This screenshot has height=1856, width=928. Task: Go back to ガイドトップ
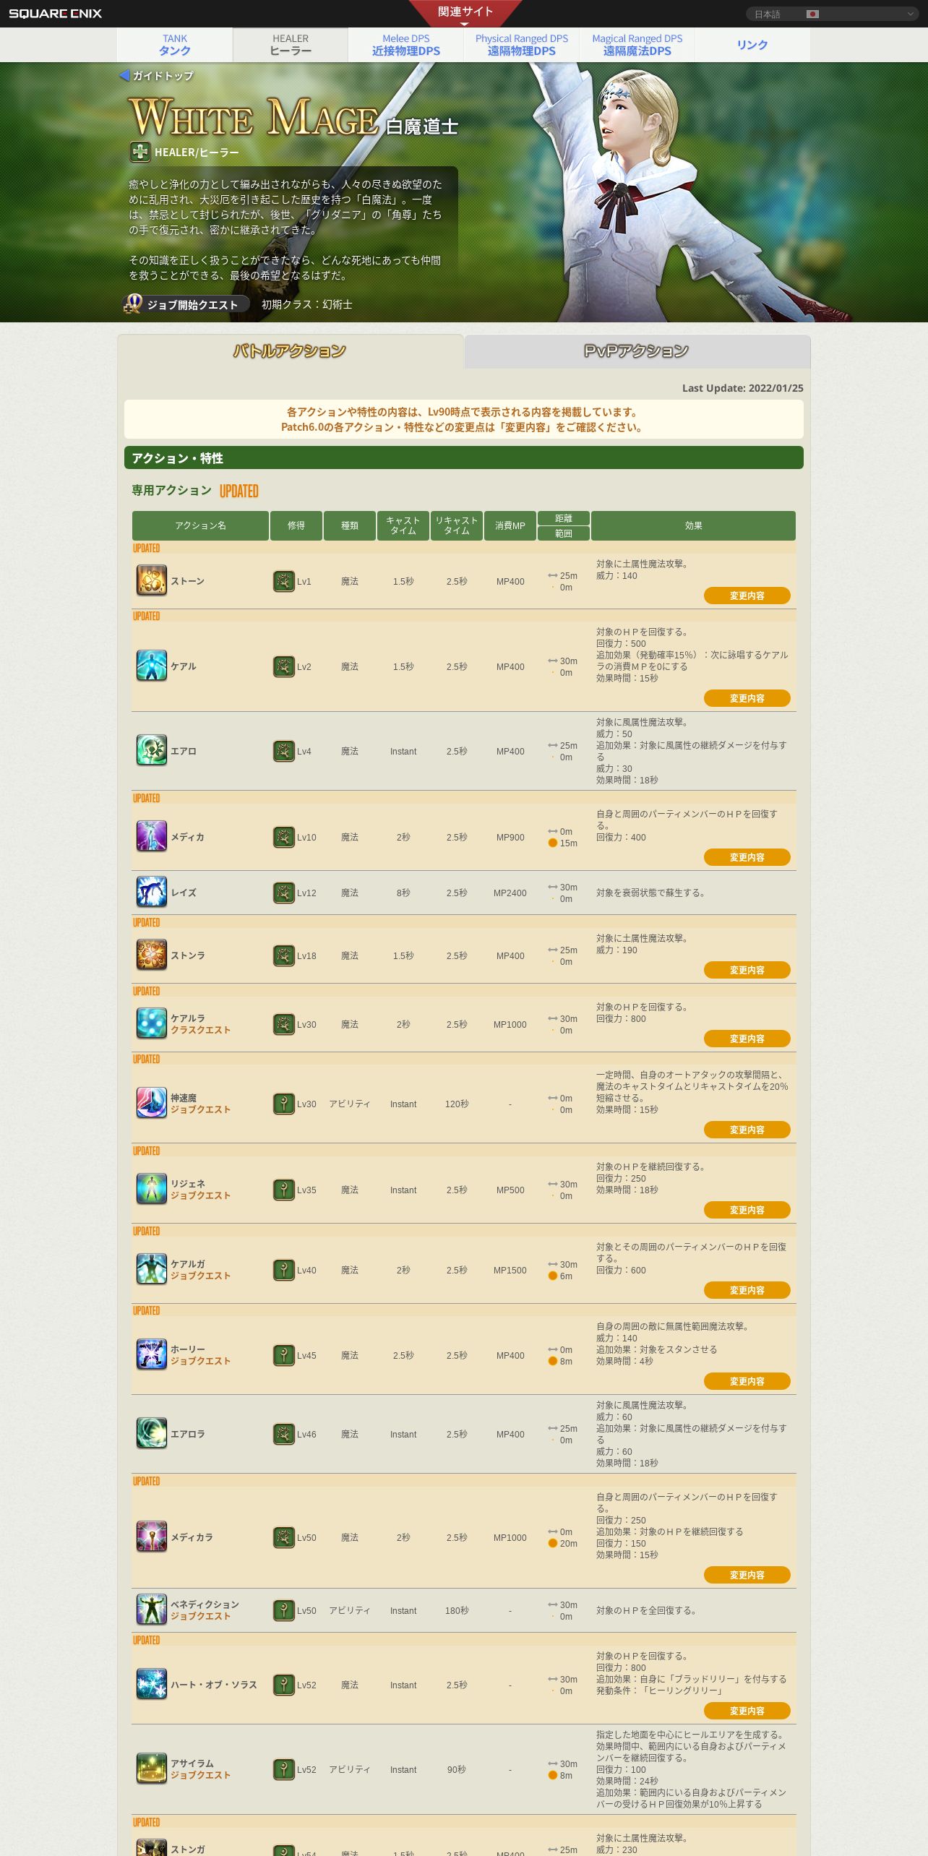tap(156, 75)
